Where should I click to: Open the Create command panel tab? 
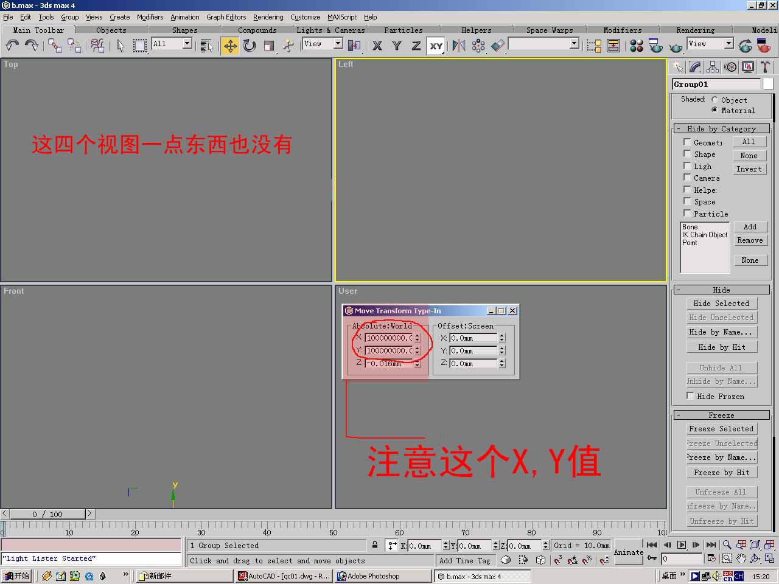pyautogui.click(x=677, y=67)
